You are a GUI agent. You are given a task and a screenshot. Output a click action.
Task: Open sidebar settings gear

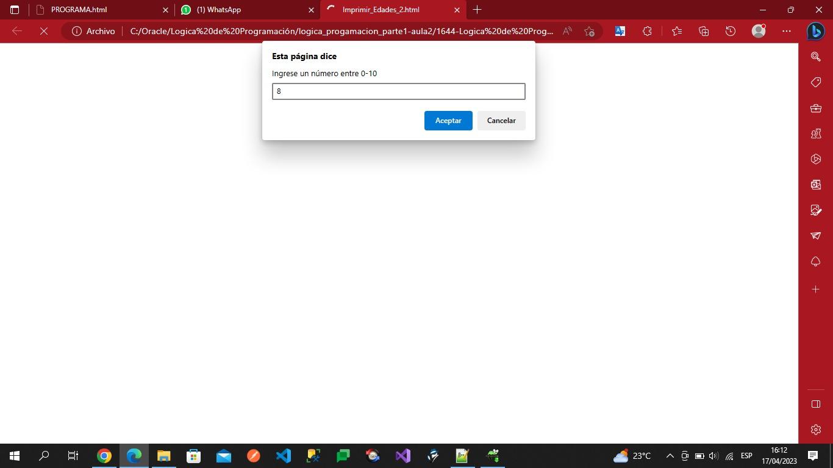[x=816, y=430]
